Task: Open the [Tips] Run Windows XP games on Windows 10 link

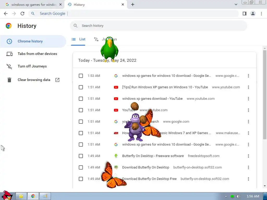Action: (165, 87)
